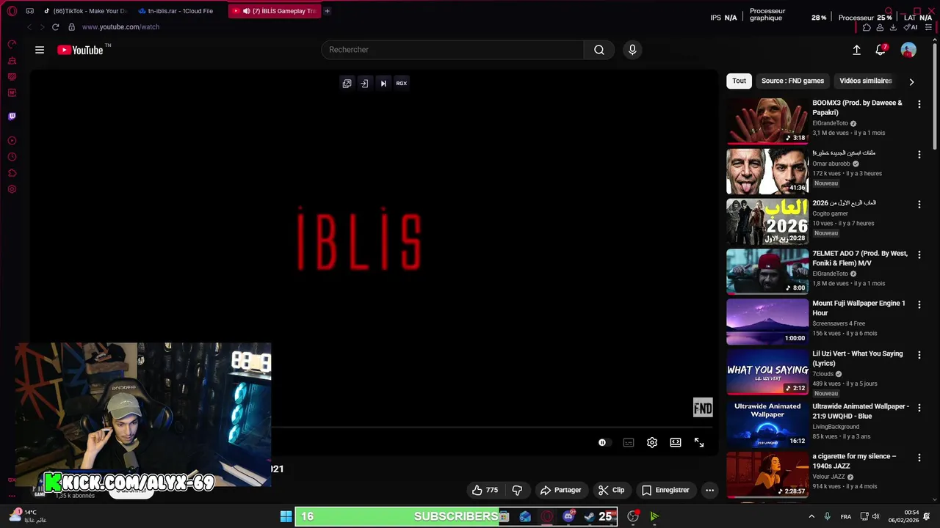Open the ElGrandeToto channel under BOOMX3
940x528 pixels.
click(830, 123)
